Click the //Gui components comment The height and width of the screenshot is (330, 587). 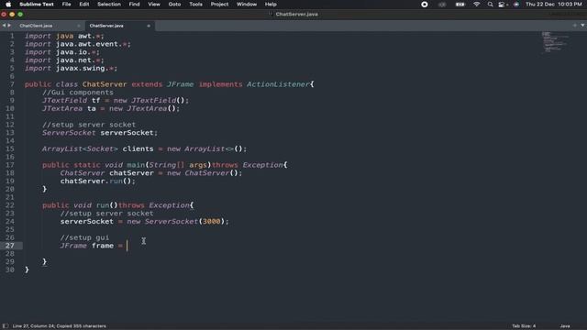pos(78,93)
